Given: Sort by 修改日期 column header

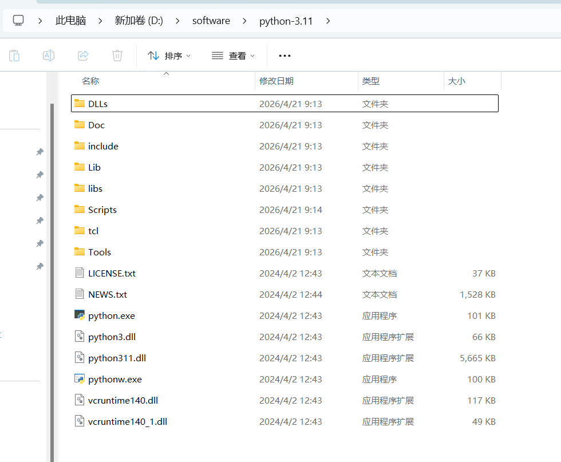Looking at the screenshot, I should point(276,81).
